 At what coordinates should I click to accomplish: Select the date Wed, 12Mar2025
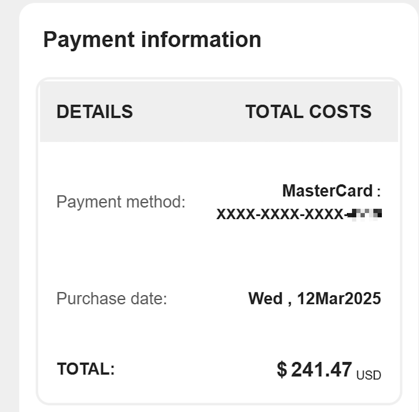pos(314,298)
